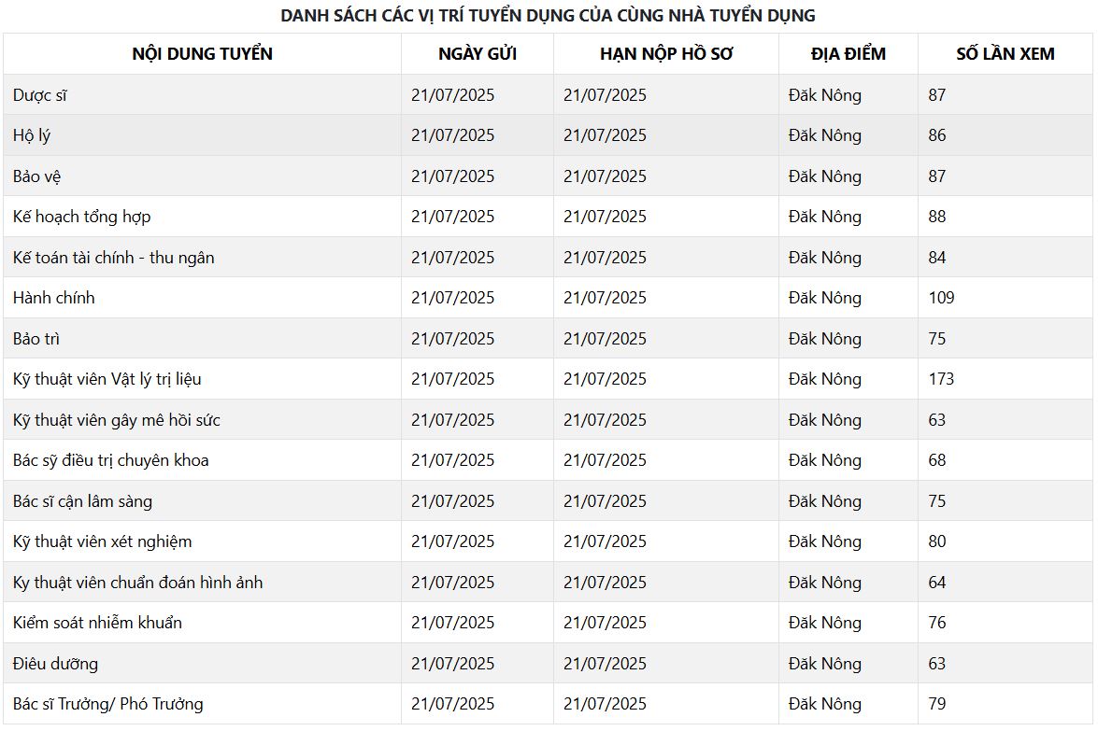Click the HẠN NỘP HỒ SƠ column header
The width and height of the screenshot is (1098, 731).
(x=665, y=54)
